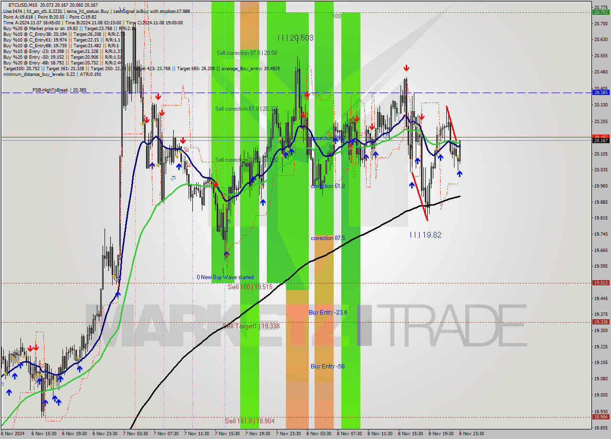
Task: Click the red 19.338 price tag
Action: click(600, 322)
